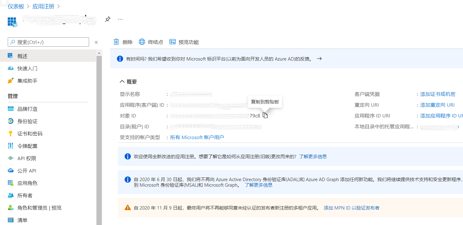Focus the 搜索(Ctrl+/) search box
Screen dimensions: 463x225
(x=48, y=42)
